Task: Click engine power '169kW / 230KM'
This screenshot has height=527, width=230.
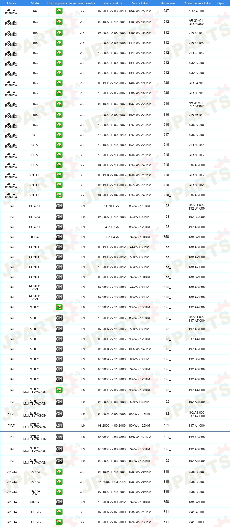Action: pyautogui.click(x=140, y=522)
